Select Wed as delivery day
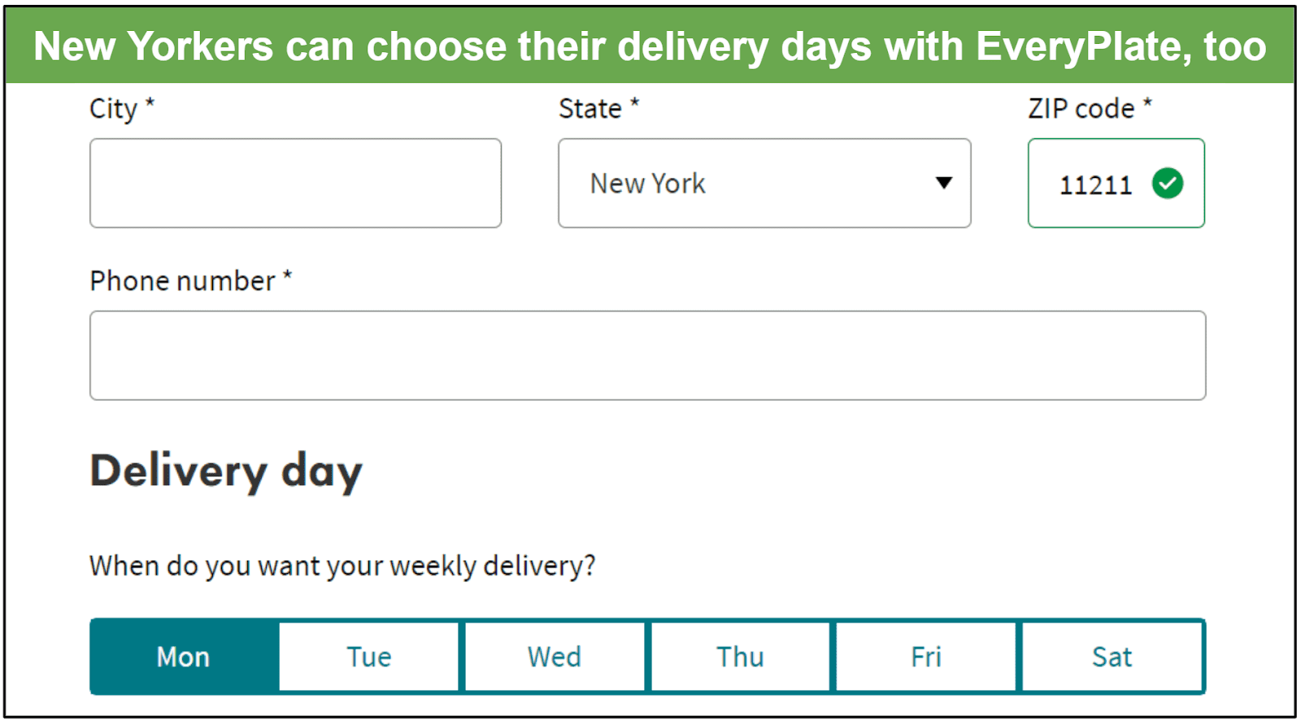Viewport: 1301px width, 725px height. [555, 657]
